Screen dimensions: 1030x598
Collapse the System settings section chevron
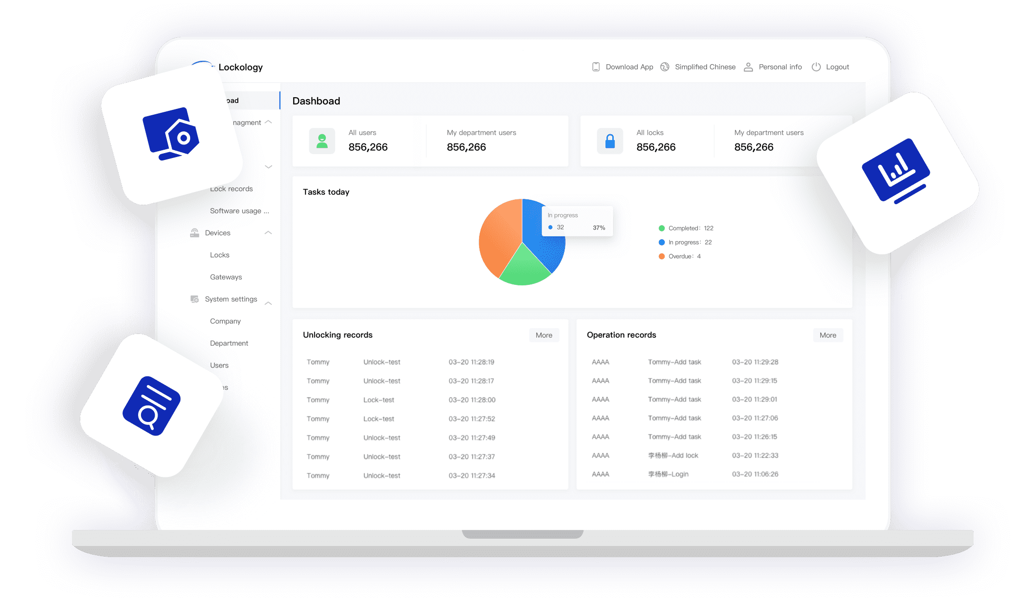coord(268,303)
